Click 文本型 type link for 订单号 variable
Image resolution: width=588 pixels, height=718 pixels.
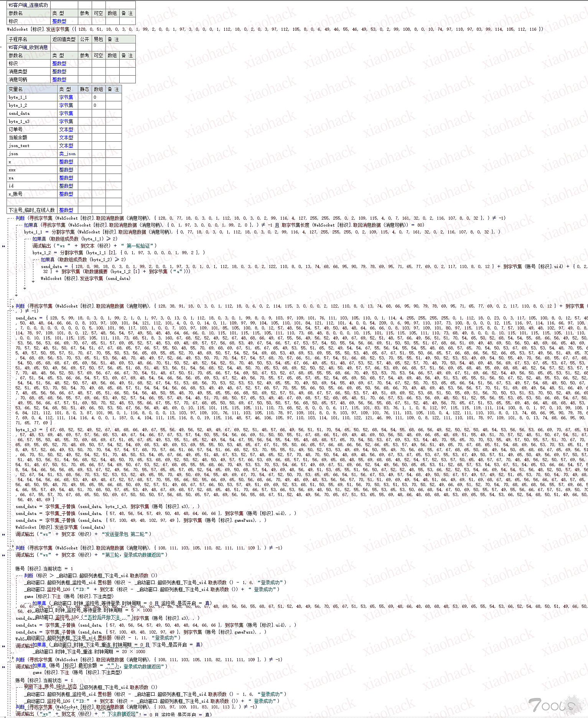click(x=66, y=129)
